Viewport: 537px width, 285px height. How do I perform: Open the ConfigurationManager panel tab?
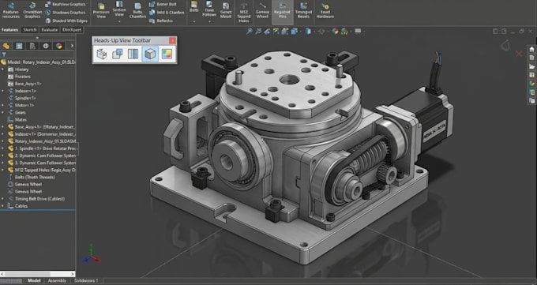click(x=32, y=46)
